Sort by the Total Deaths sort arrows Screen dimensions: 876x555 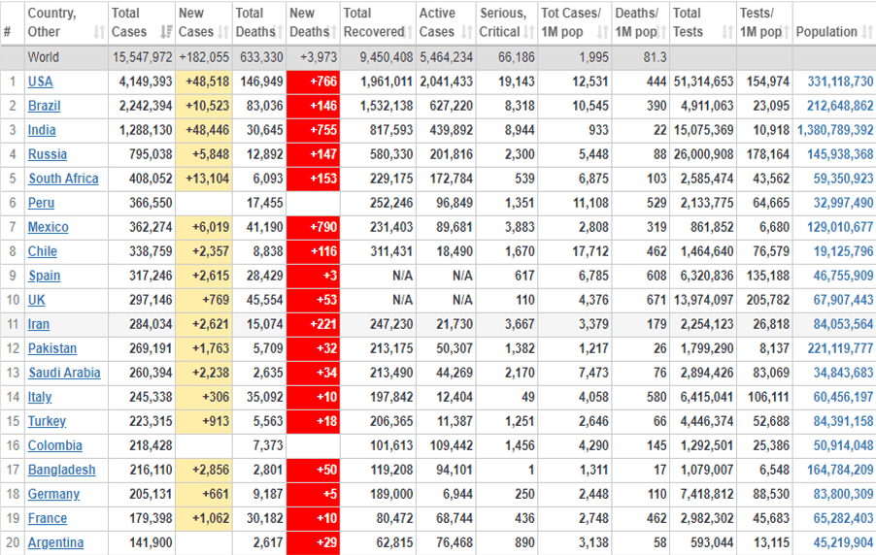280,32
